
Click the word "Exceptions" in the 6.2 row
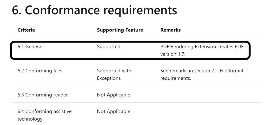pos(109,78)
